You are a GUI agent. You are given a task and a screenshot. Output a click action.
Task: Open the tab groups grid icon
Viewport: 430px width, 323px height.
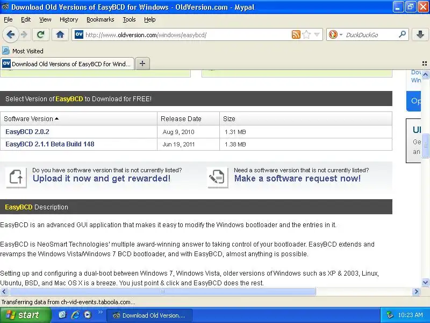tap(425, 64)
